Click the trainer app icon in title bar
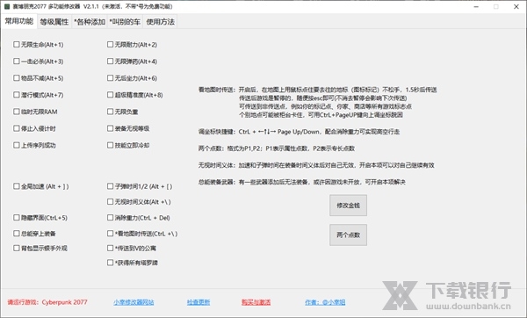The height and width of the screenshot is (318, 527). point(7,6)
